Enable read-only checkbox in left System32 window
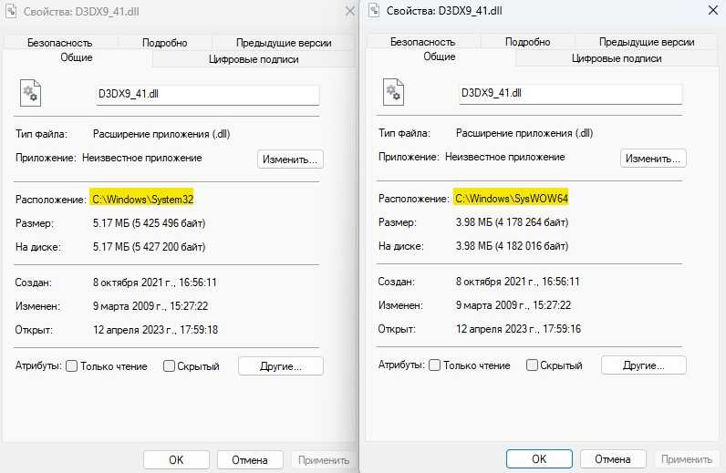 [72, 366]
